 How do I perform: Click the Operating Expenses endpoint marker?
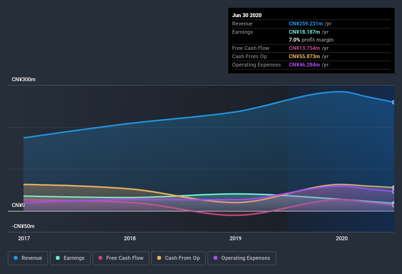point(394,191)
